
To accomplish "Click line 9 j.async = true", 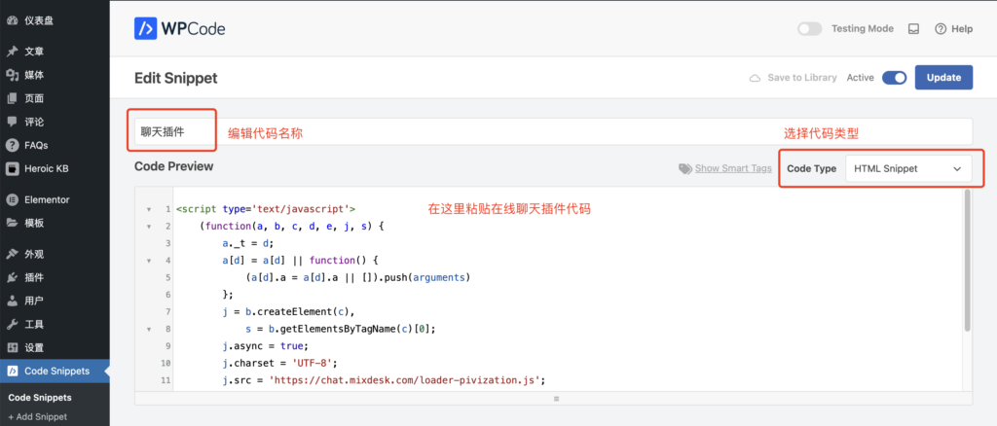I will [x=265, y=346].
